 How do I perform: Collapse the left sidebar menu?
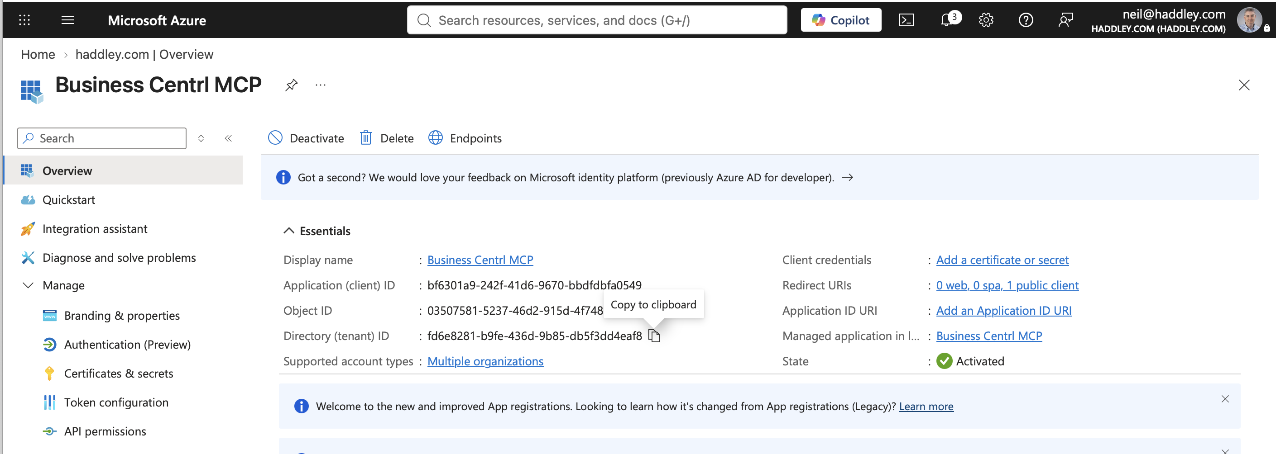(x=228, y=138)
